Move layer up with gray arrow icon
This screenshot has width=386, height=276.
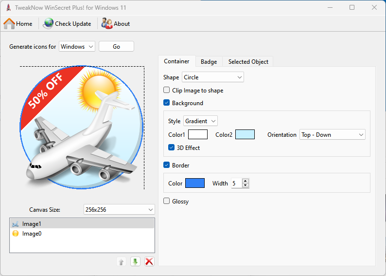pyautogui.click(x=122, y=261)
